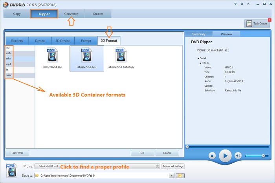
Task: Choose the mkv container format
Action: click(20, 59)
